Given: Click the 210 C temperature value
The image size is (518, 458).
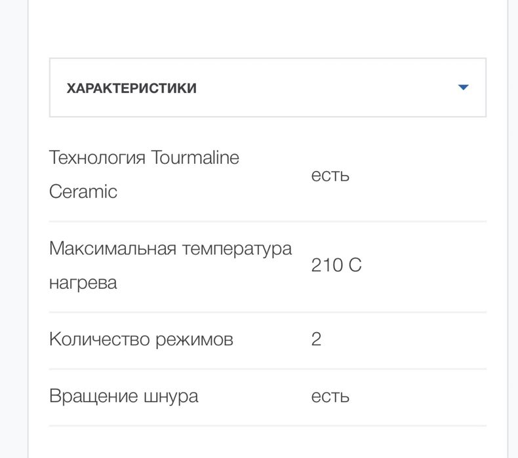Looking at the screenshot, I should tap(336, 265).
